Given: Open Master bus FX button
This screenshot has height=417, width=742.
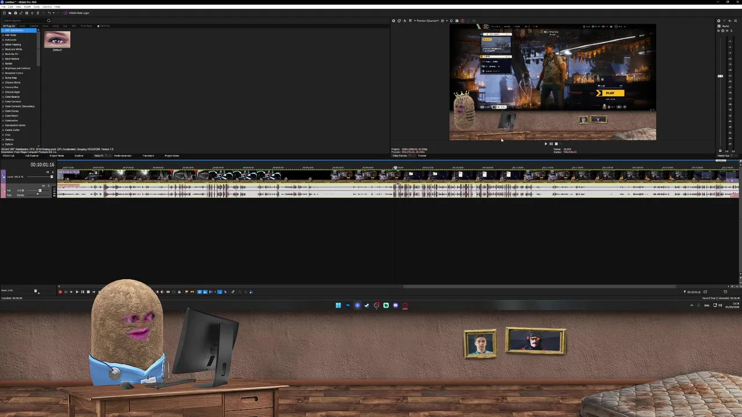Looking at the screenshot, I should (719, 31).
